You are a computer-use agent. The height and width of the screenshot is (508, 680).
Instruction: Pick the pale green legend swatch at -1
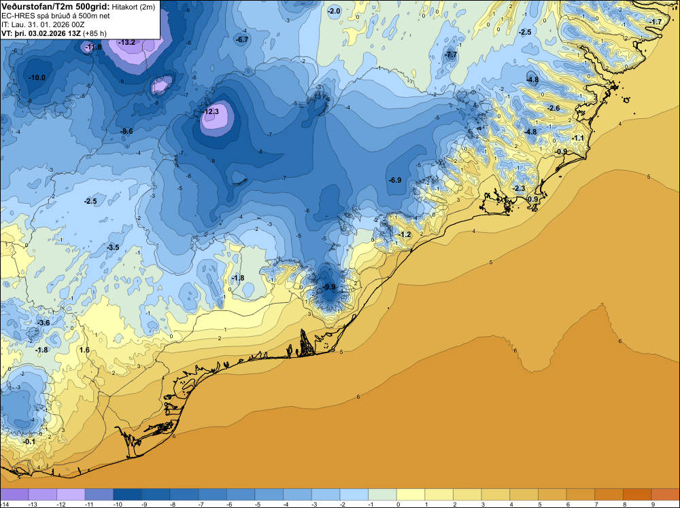tap(382, 494)
